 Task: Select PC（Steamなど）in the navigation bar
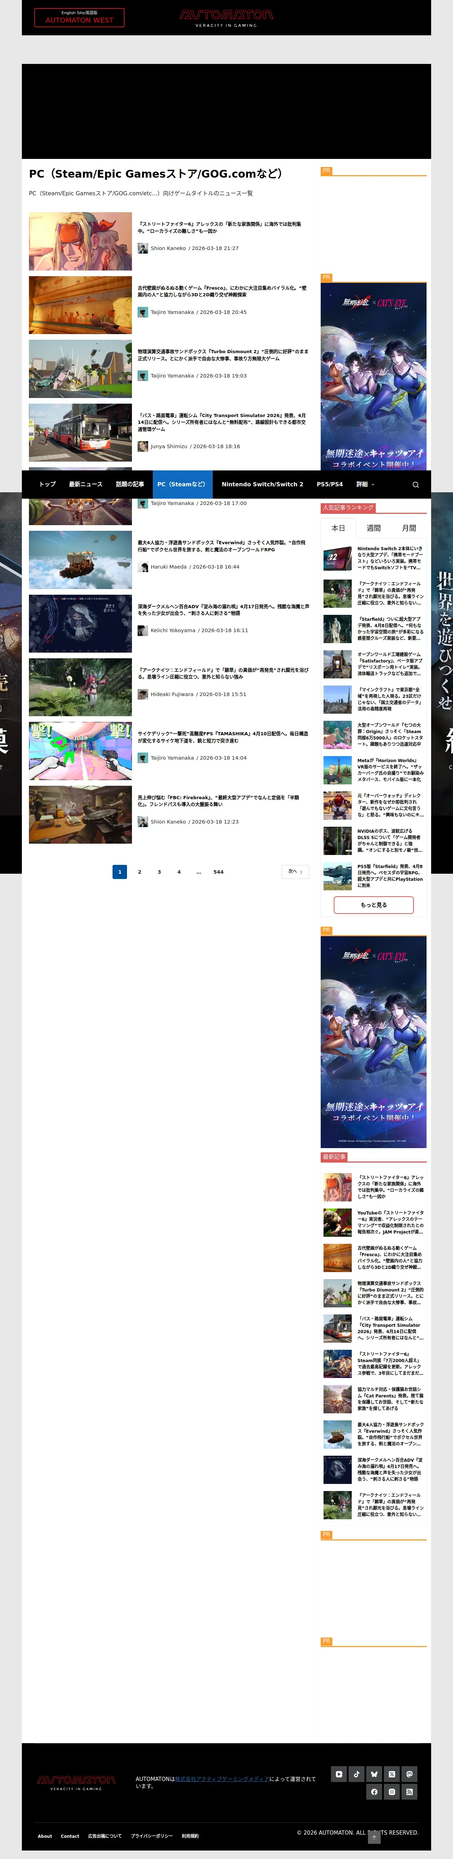tap(182, 484)
